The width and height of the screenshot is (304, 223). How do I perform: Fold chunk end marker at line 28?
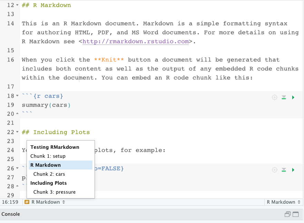coord(17,186)
